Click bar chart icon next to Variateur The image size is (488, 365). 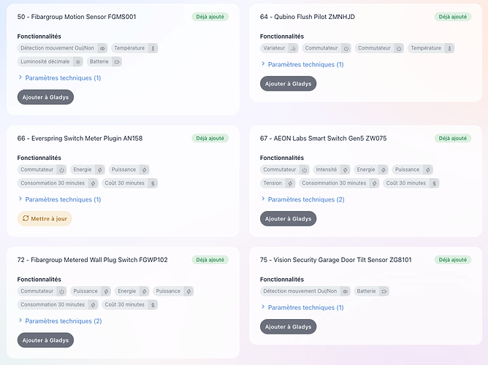click(x=293, y=48)
